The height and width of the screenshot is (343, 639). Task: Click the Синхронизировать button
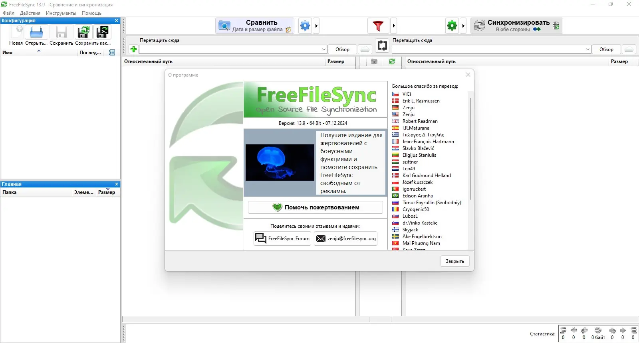[x=517, y=26]
